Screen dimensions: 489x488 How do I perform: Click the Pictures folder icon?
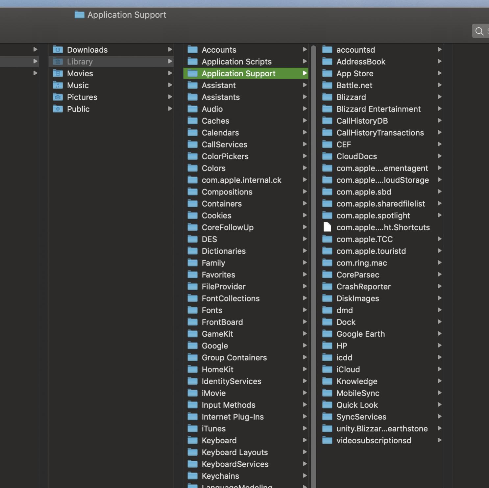58,97
